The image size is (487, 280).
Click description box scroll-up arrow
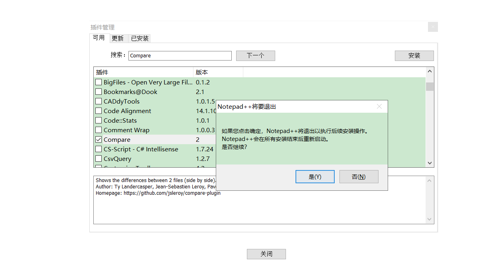[x=430, y=181]
